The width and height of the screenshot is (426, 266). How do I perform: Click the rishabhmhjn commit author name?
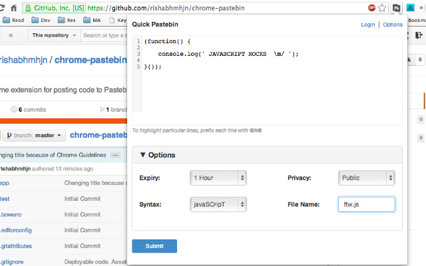[15, 168]
